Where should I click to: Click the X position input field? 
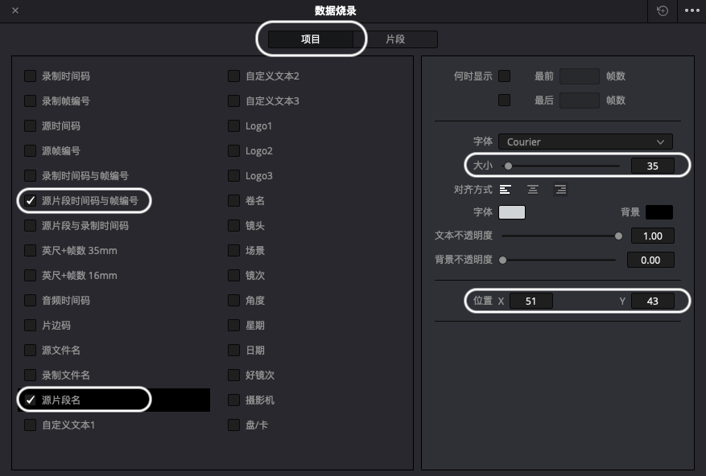click(x=531, y=300)
